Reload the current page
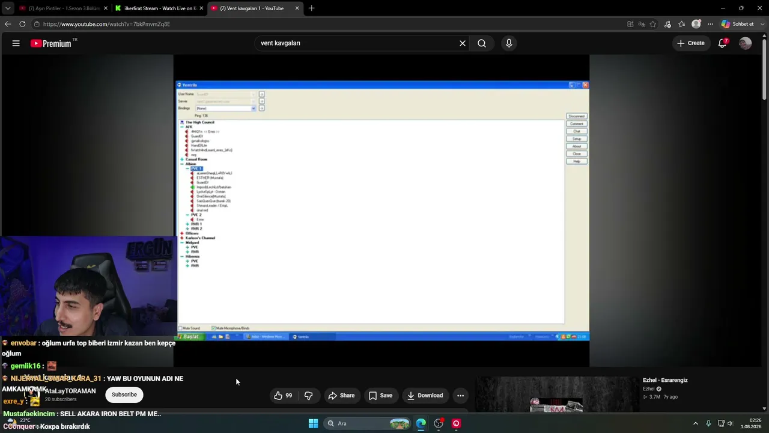 [x=22, y=24]
